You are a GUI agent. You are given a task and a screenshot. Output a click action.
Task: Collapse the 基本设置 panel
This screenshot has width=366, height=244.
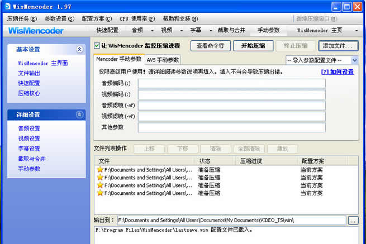[79, 49]
